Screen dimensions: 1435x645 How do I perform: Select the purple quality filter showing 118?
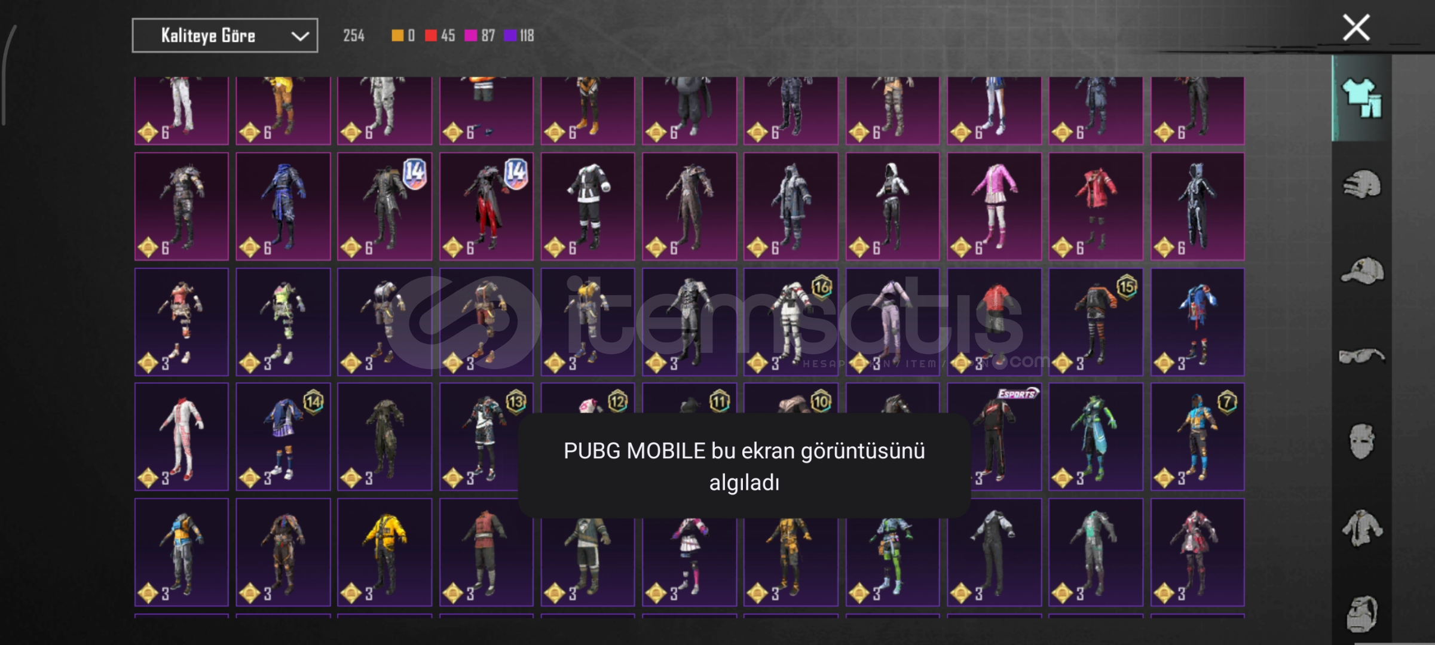(x=519, y=36)
